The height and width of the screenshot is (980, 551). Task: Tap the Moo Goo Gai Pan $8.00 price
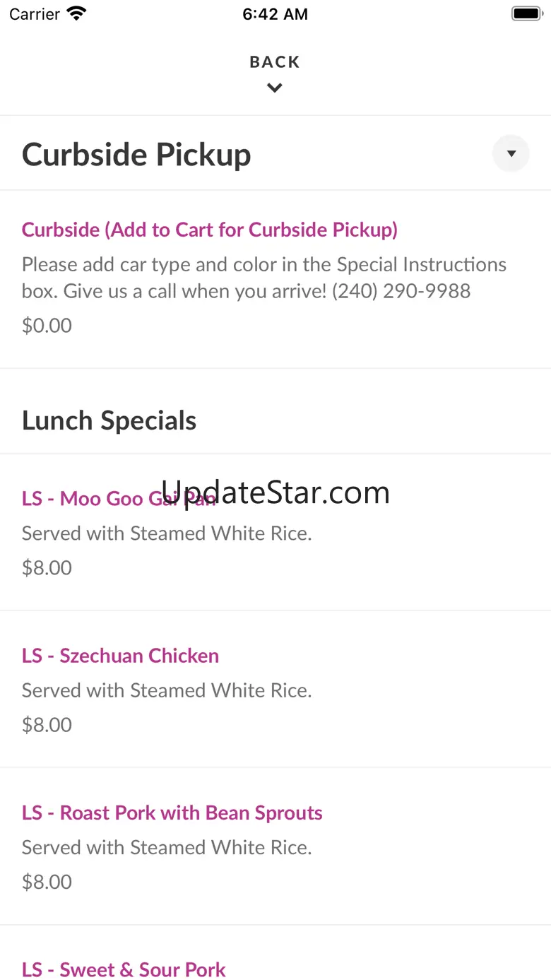coord(47,568)
